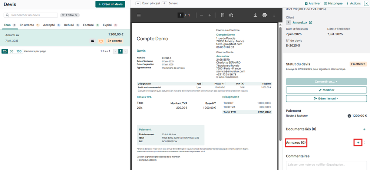Rotate the PDF page
Image resolution: width=370 pixels, height=170 pixels.
[x=231, y=15]
